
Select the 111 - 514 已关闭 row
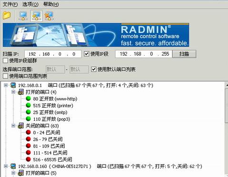coord(50,153)
